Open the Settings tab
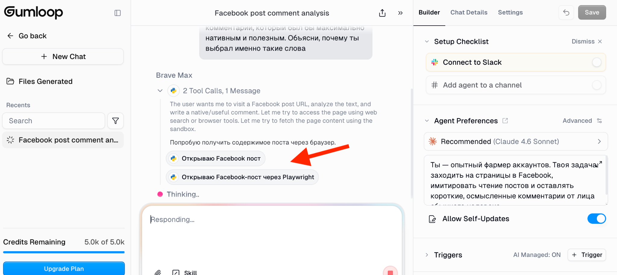This screenshot has width=617, height=275. [x=510, y=12]
